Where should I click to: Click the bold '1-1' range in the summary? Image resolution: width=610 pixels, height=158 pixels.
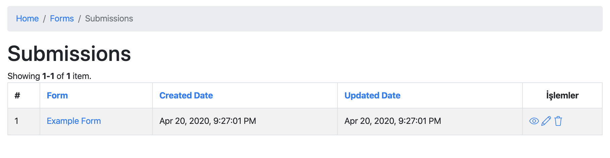48,76
